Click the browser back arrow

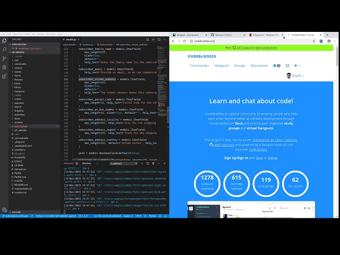click(173, 41)
